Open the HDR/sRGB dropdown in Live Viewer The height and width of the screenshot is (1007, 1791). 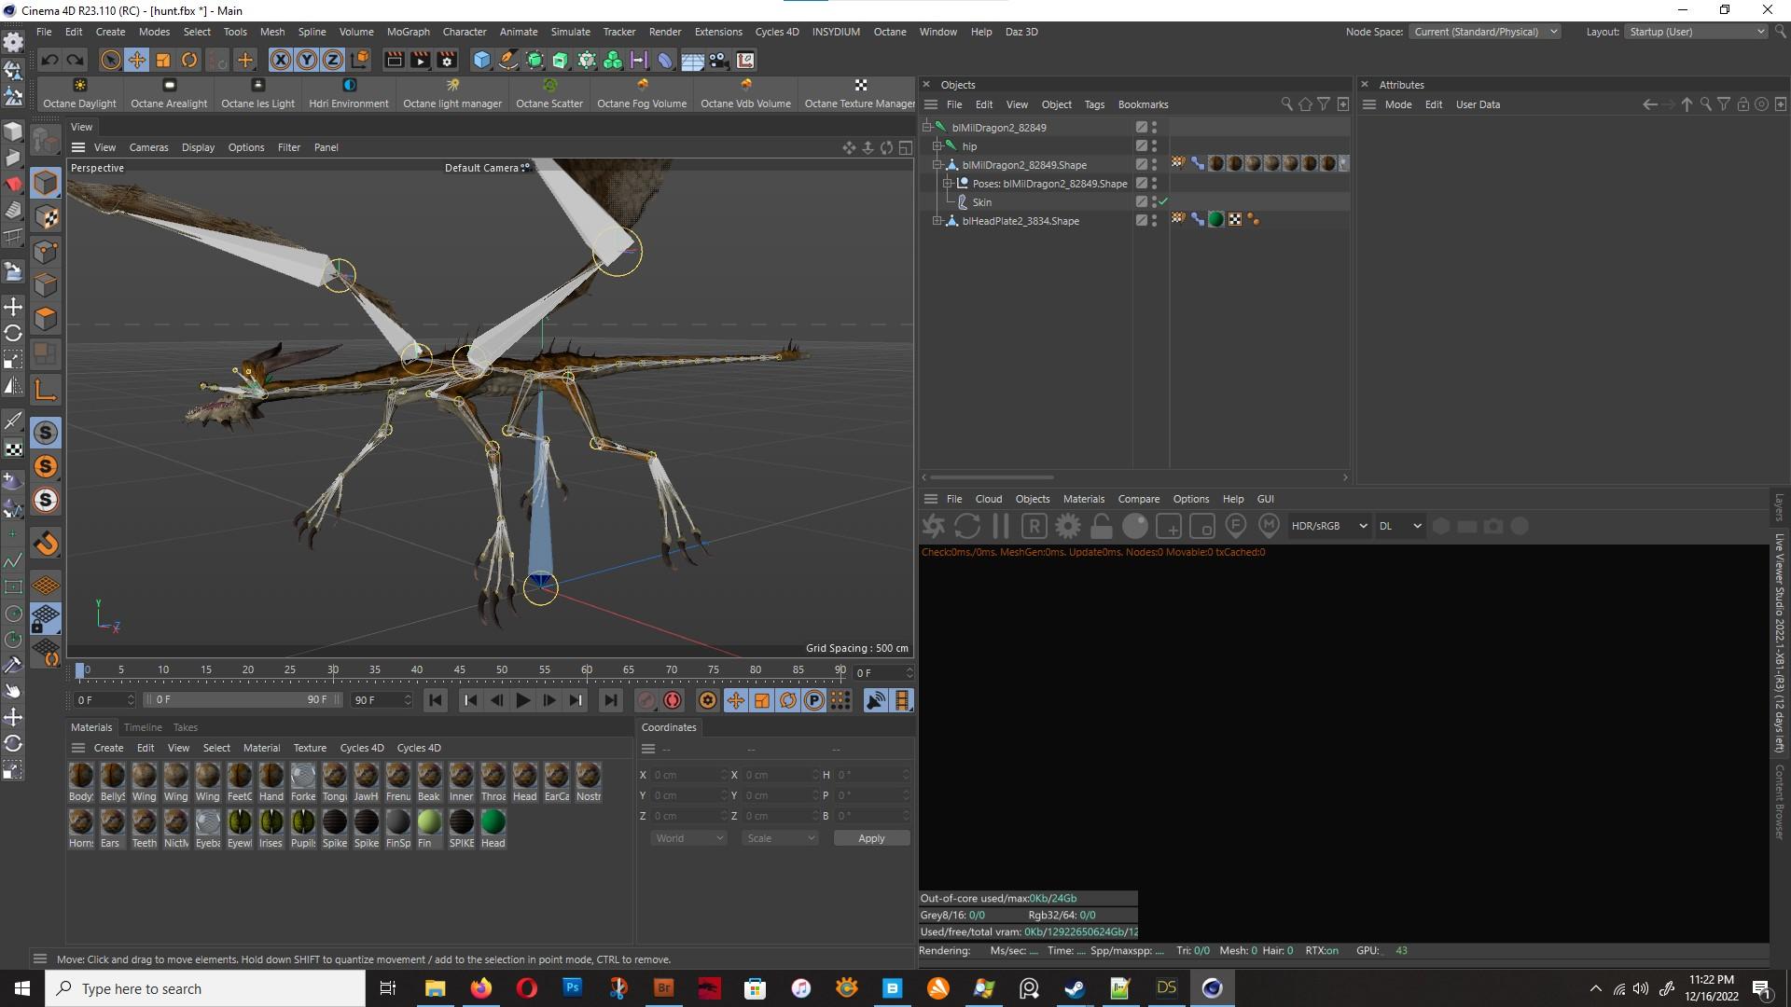click(1328, 527)
